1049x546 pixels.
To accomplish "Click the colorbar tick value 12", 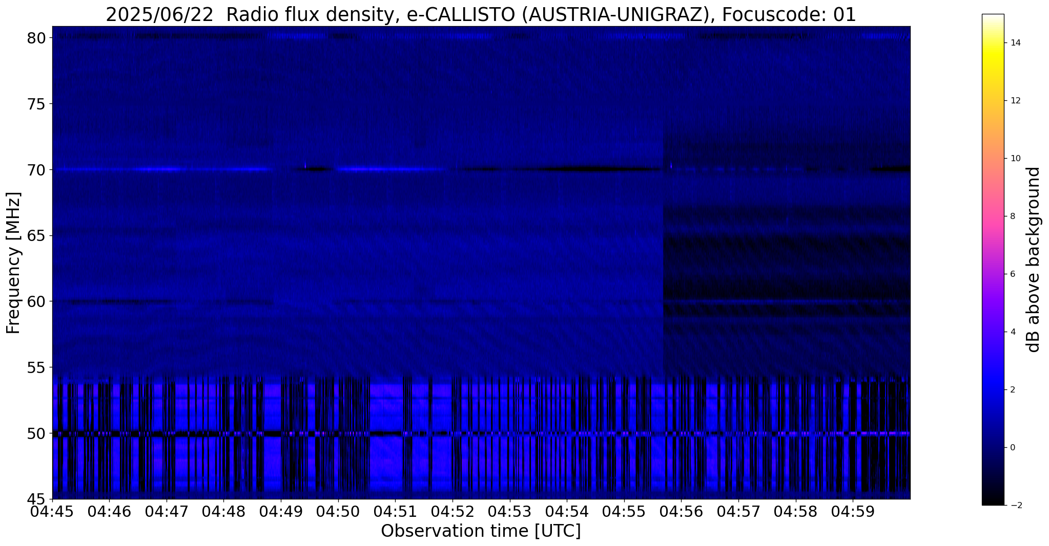I will point(1014,101).
